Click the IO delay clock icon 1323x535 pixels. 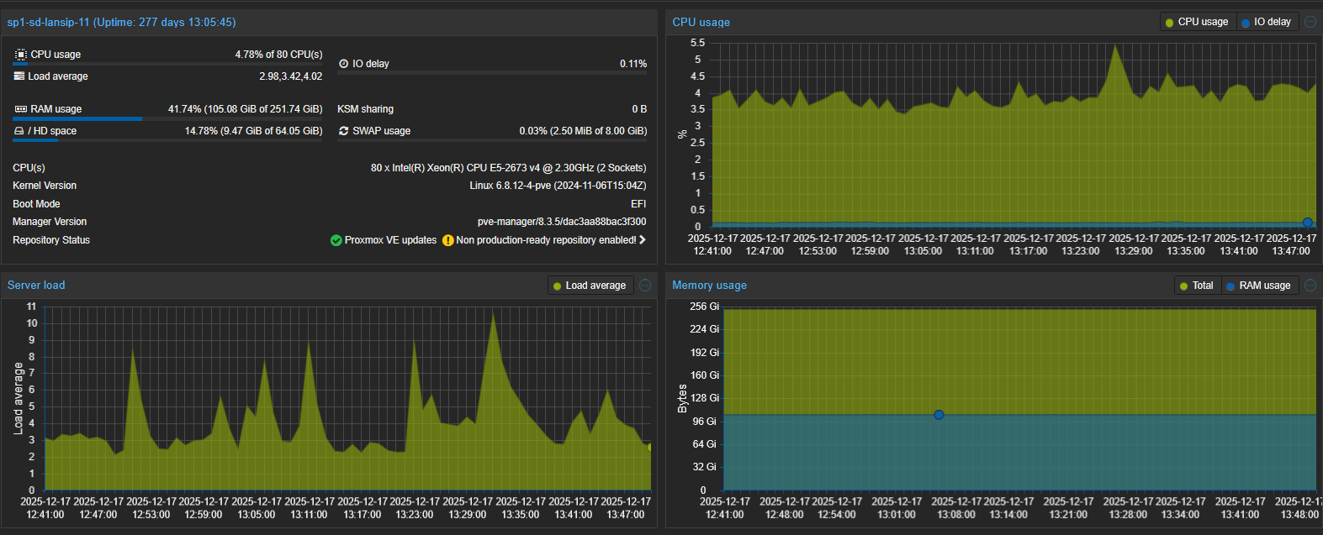point(343,64)
